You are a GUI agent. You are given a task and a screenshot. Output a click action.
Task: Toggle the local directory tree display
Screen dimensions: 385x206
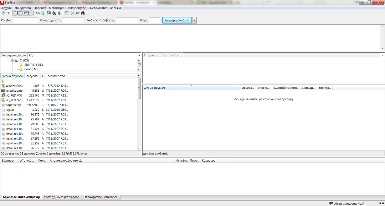[x=20, y=13]
